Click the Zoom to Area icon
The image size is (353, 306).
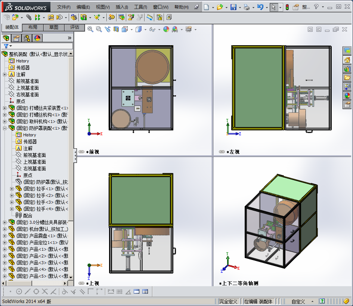point(99,29)
